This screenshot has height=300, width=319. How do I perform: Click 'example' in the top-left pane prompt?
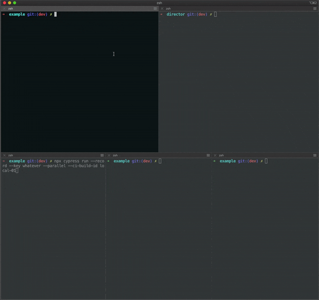pyautogui.click(x=17, y=14)
